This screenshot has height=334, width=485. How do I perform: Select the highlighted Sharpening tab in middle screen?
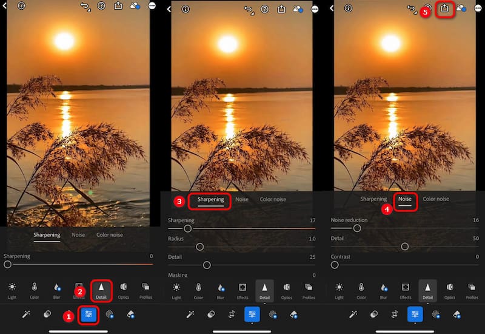point(210,199)
